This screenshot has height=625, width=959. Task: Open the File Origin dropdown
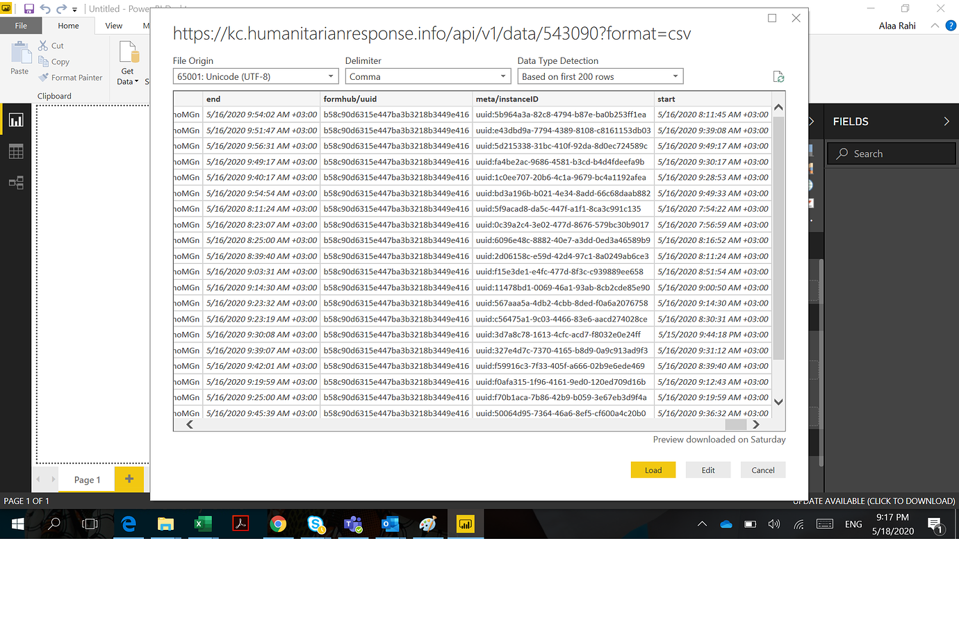[331, 76]
